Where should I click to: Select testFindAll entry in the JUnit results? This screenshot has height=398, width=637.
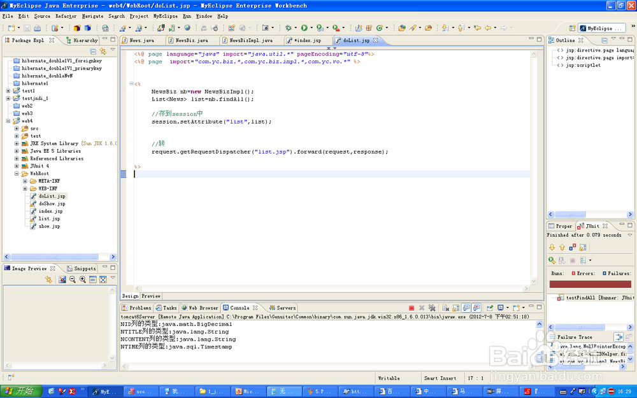(595, 297)
